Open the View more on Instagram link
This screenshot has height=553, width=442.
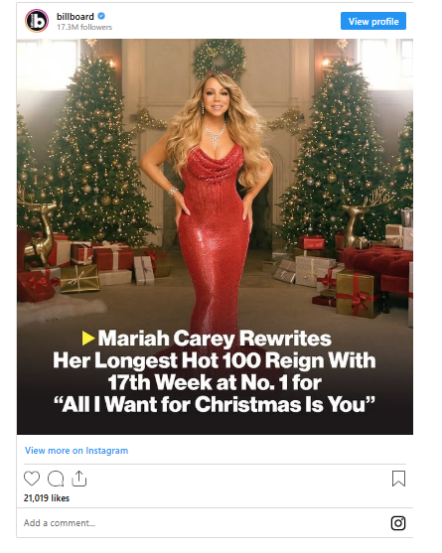point(76,451)
